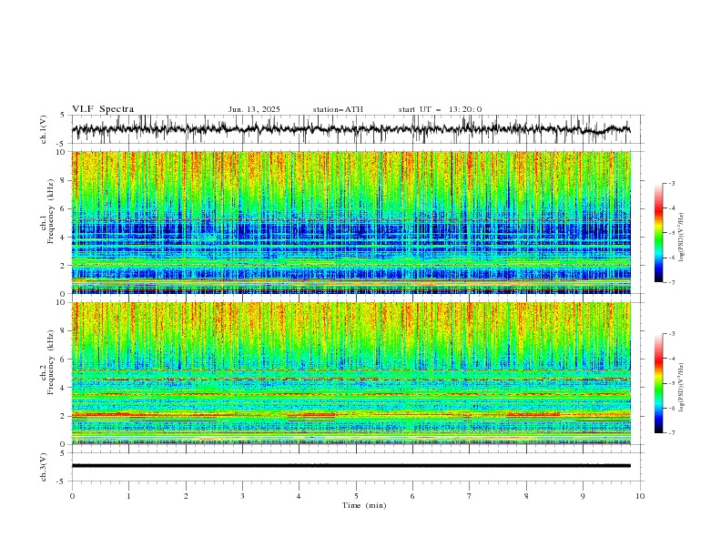This screenshot has height=557, width=721.
Task: Click the ch.2 PSD color scale bar
Action: (659, 383)
